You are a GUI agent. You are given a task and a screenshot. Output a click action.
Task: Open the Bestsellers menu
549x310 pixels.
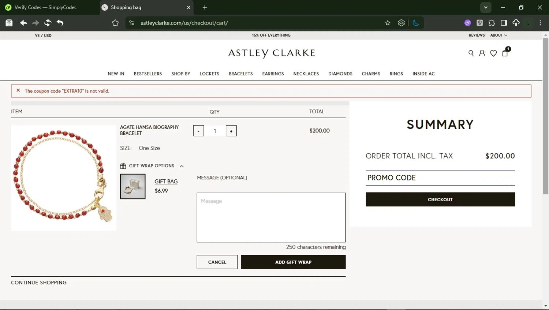[148, 74]
